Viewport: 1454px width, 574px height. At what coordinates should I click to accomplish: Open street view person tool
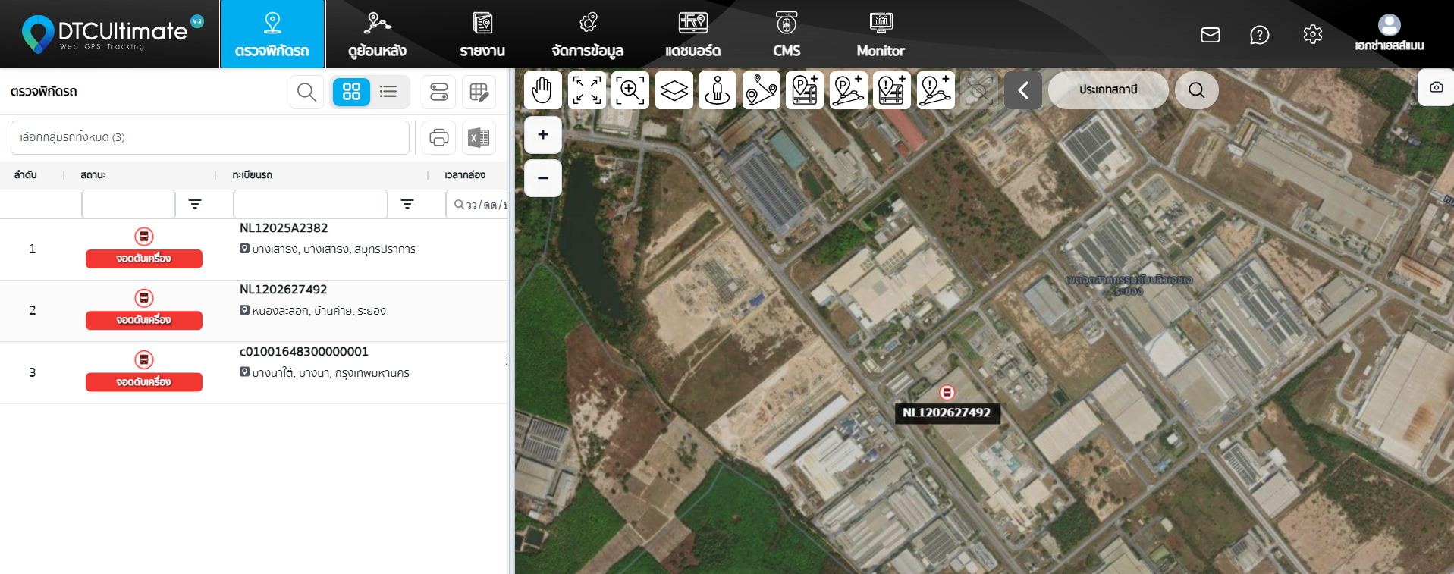(718, 90)
